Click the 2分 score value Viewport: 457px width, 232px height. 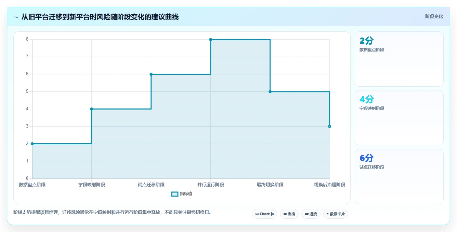click(x=367, y=41)
